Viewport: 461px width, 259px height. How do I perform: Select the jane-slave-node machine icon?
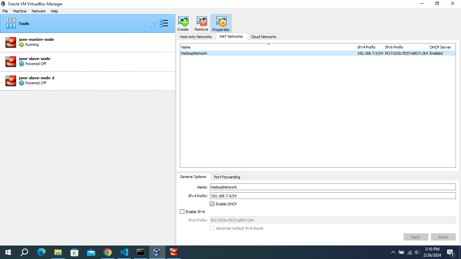pos(11,61)
